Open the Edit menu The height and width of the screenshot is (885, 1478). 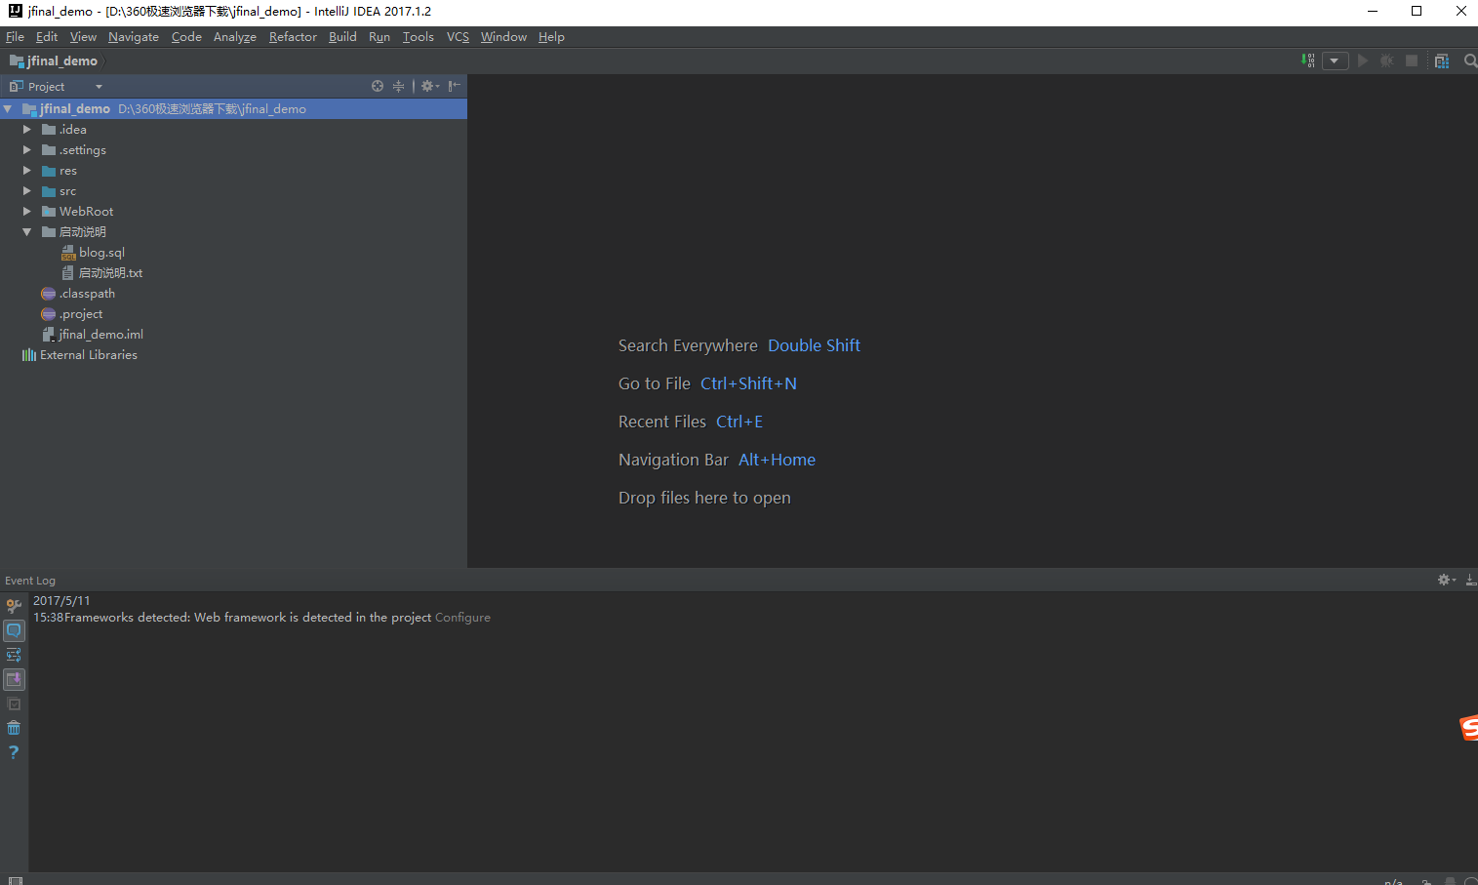(47, 37)
